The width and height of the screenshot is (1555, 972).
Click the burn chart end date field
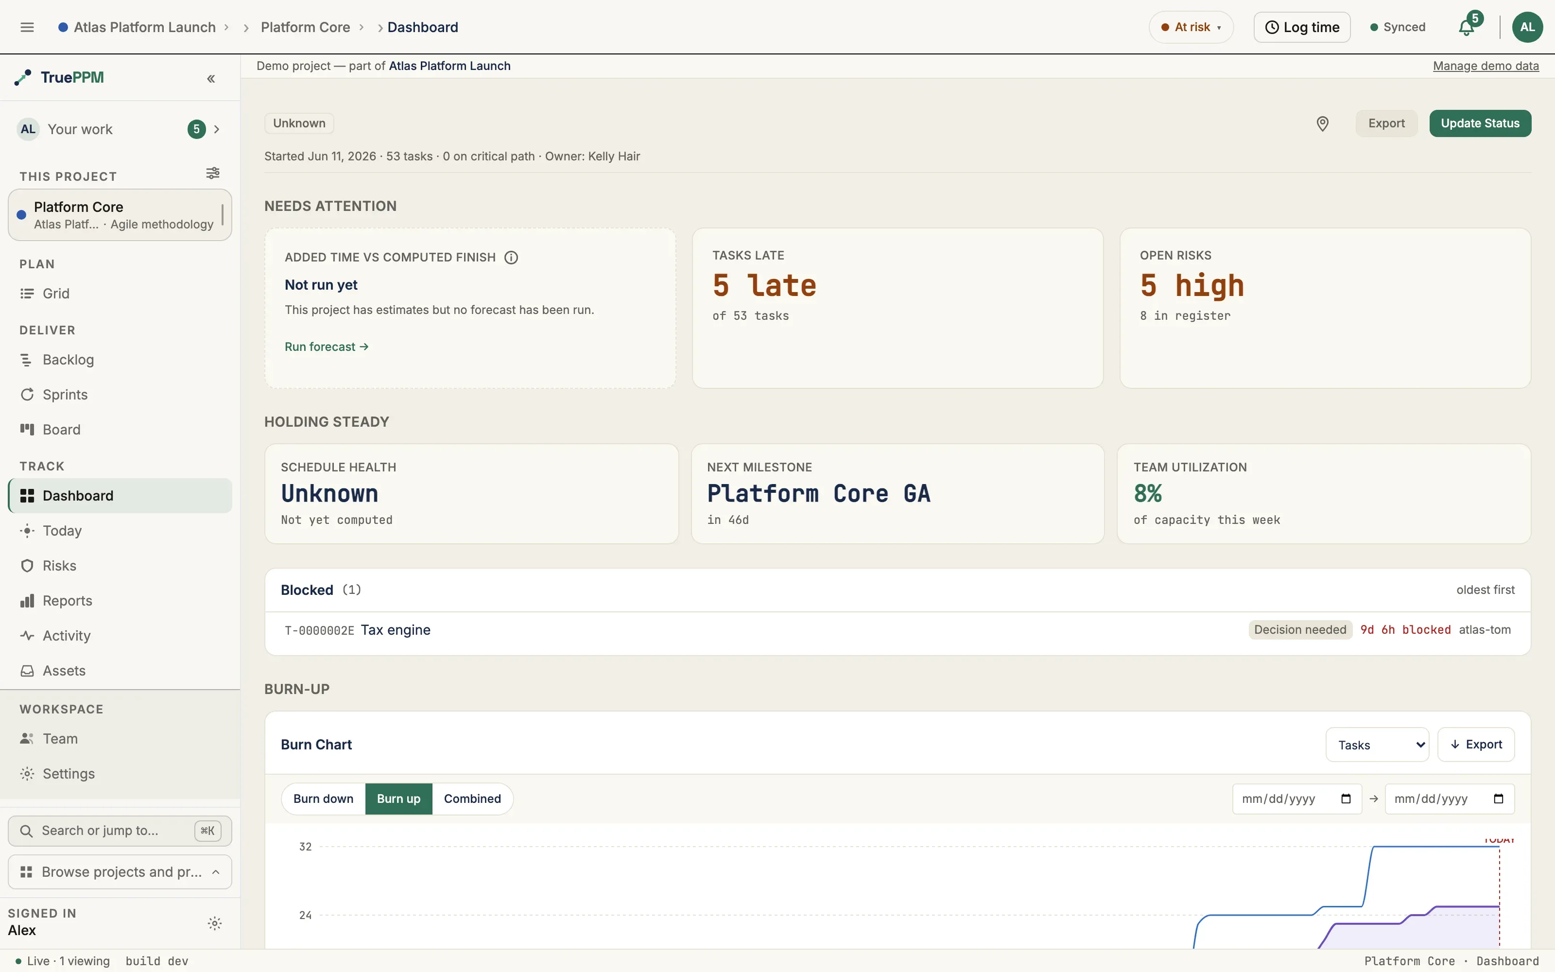coord(1449,798)
